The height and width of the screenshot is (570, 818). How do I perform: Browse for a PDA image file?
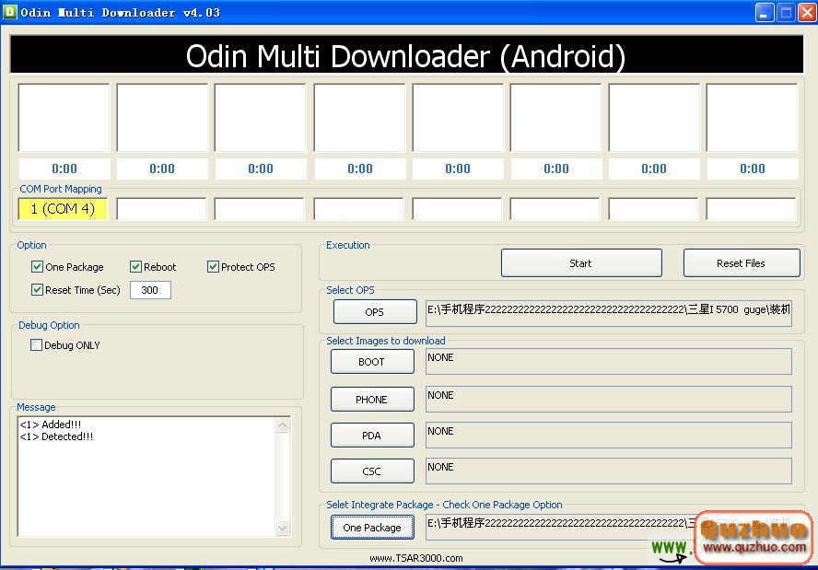pyautogui.click(x=372, y=435)
